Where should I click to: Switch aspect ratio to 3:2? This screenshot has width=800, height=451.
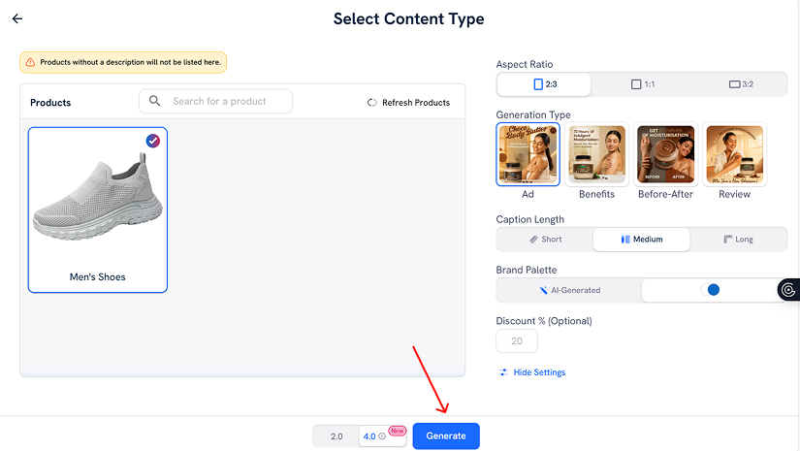[x=740, y=84]
